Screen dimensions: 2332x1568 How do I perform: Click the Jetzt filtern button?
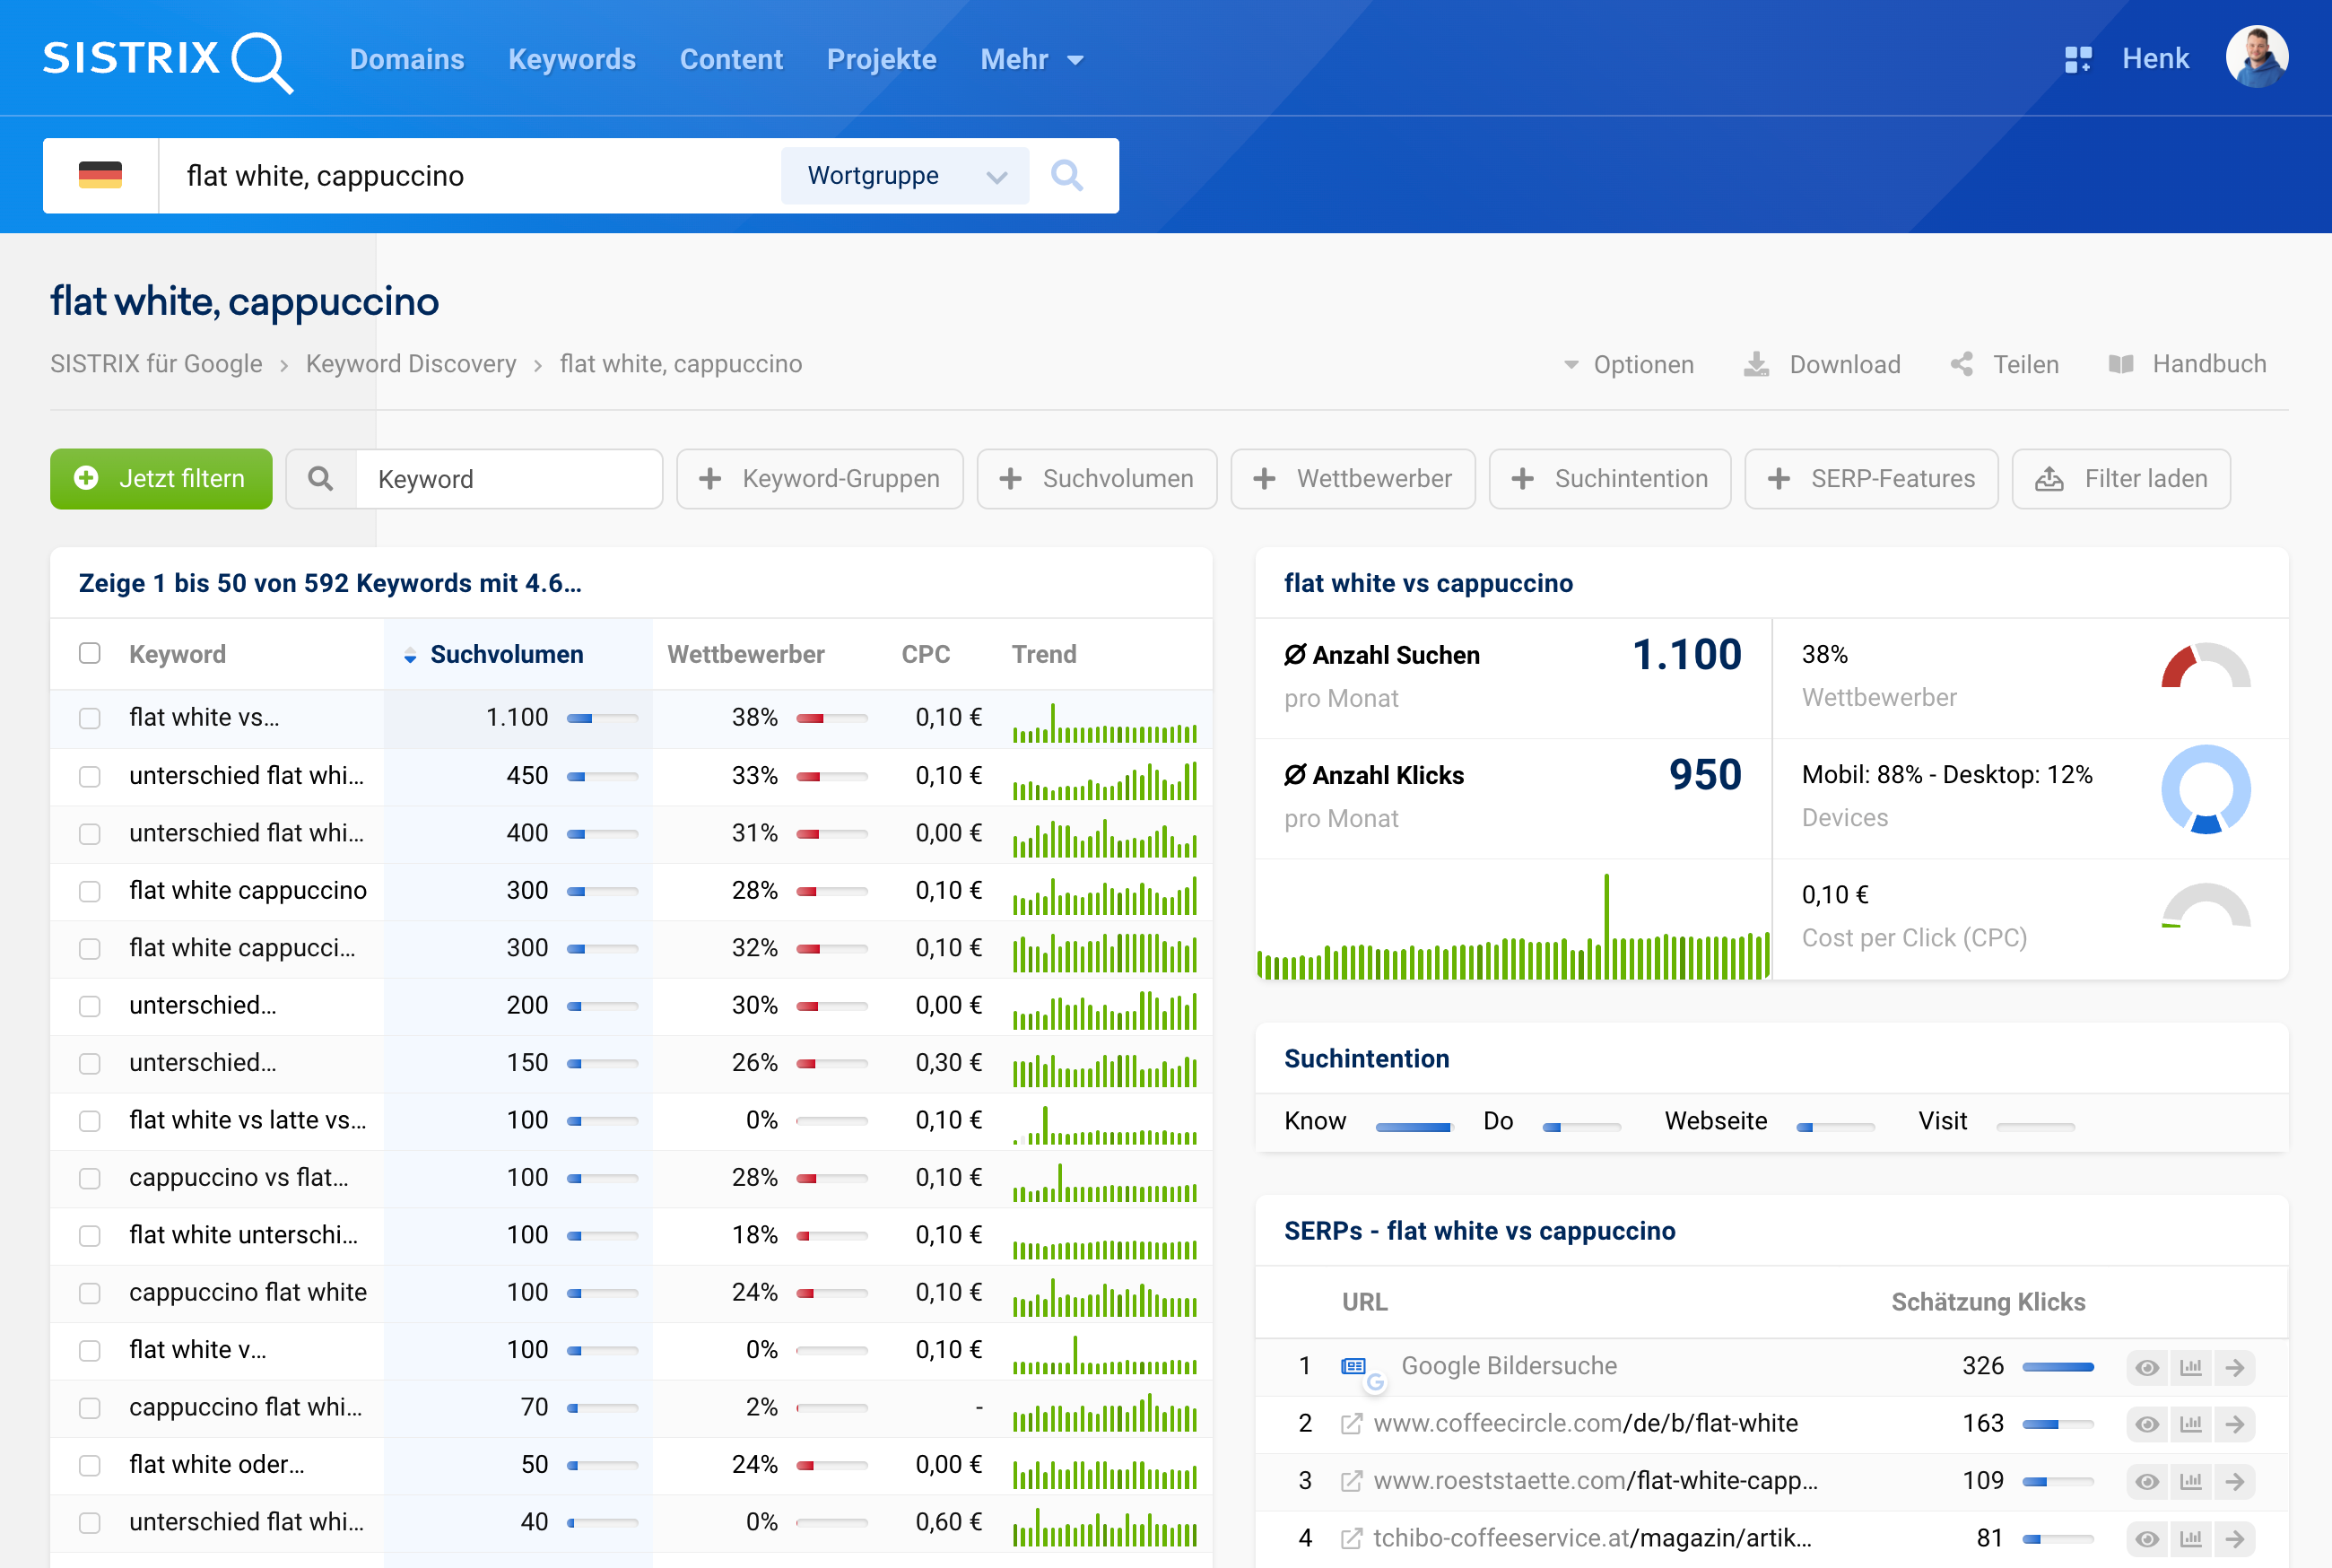161,479
